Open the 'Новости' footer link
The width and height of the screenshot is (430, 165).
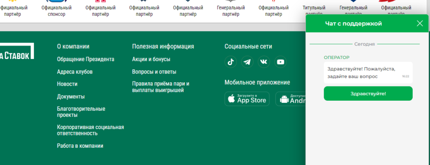[67, 84]
